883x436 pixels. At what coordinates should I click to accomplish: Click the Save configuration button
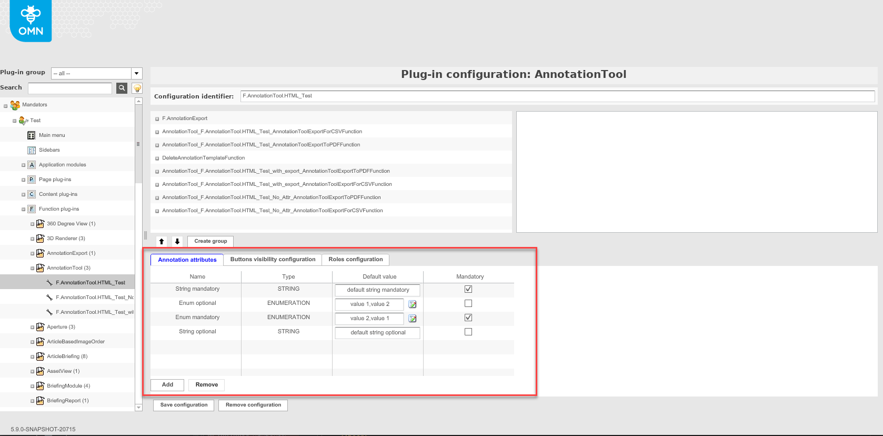point(184,405)
